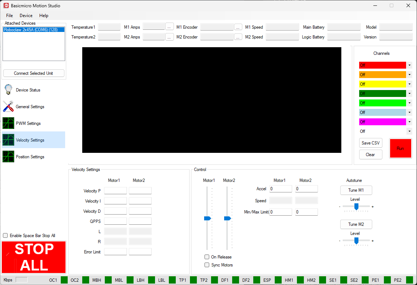Viewport: 417px width, 285px height.
Task: Click the TP1 green status indicator
Action: pyautogui.click(x=193, y=280)
